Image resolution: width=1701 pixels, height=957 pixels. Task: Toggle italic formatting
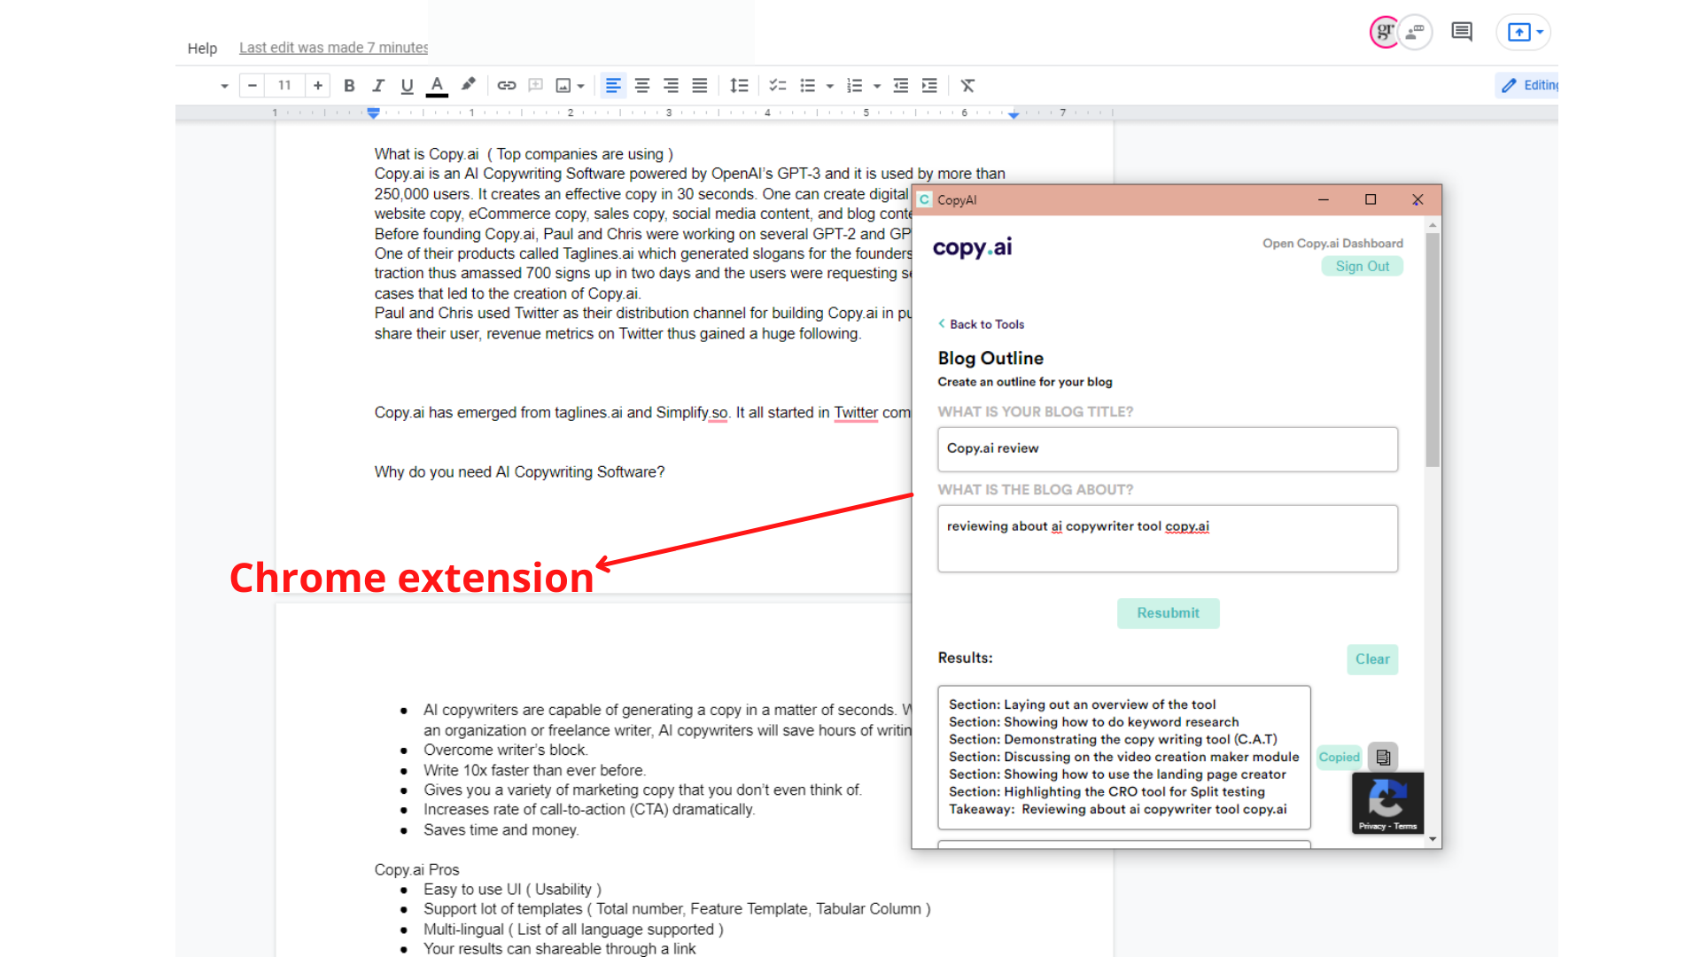pyautogui.click(x=378, y=86)
